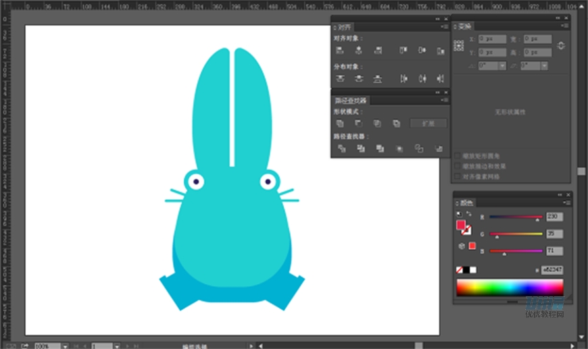Click the vertical align top icon
Viewport: 588px width, 349px height.
coord(403,51)
